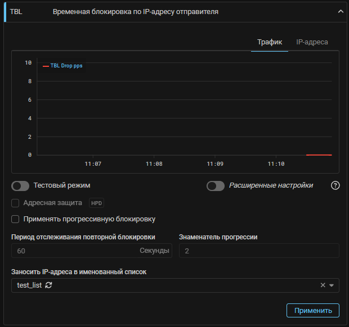Turn on the Расширенные настройки switch
Viewport: 349px width, 327px height.
coord(216,185)
